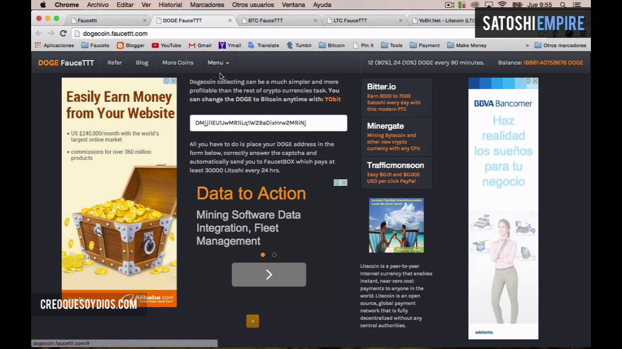Click the balance amount in DOGE
622x349 pixels.
click(x=553, y=63)
